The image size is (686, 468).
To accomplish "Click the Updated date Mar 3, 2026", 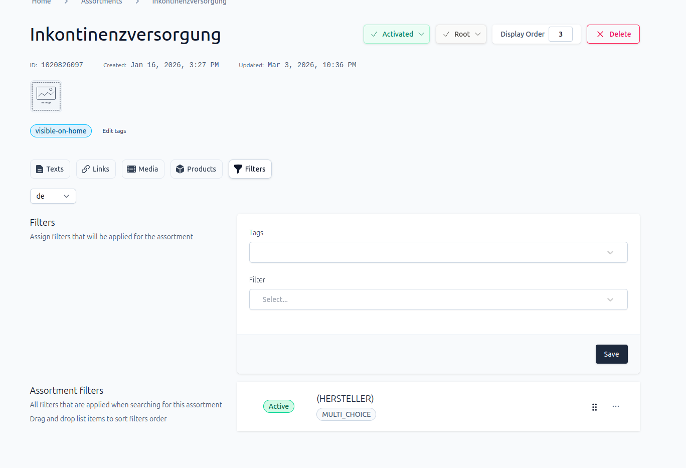I will point(312,65).
